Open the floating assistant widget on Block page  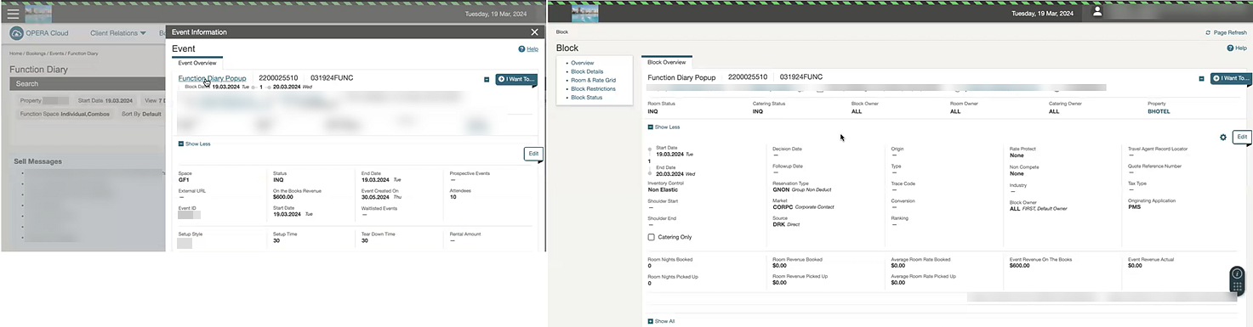[x=1238, y=281]
